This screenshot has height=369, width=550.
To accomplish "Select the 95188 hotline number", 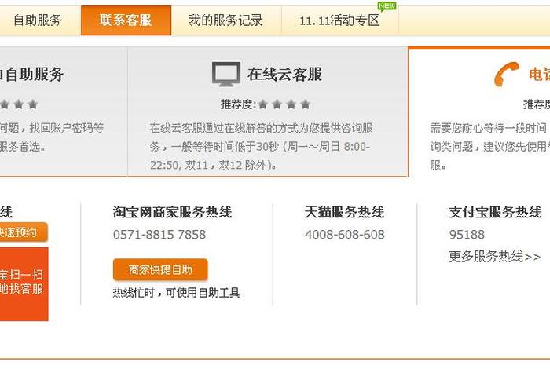I will 467,235.
